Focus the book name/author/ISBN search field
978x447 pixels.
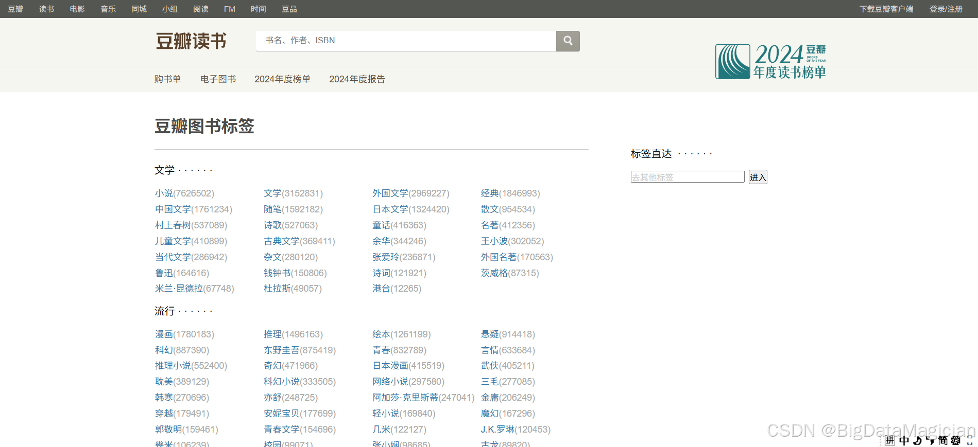click(x=406, y=41)
